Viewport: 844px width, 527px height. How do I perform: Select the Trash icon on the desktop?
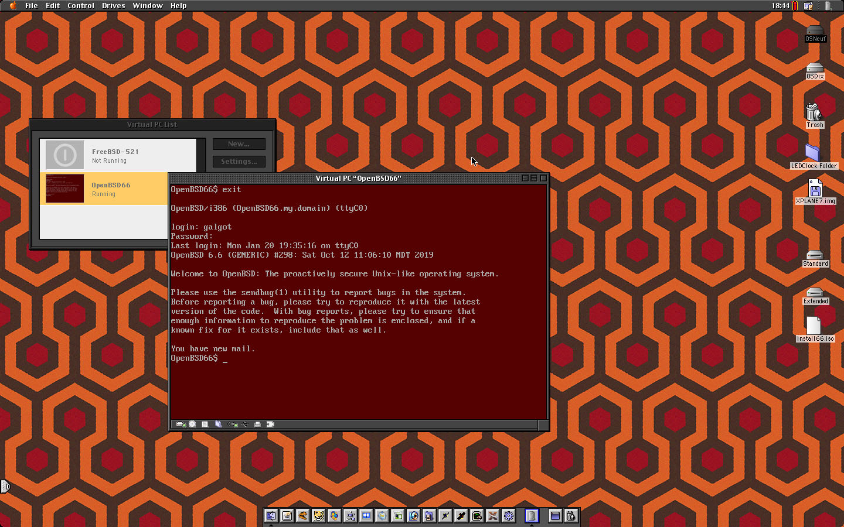(x=814, y=115)
